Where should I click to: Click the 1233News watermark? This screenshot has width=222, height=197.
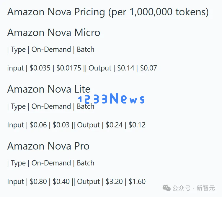click(x=111, y=98)
